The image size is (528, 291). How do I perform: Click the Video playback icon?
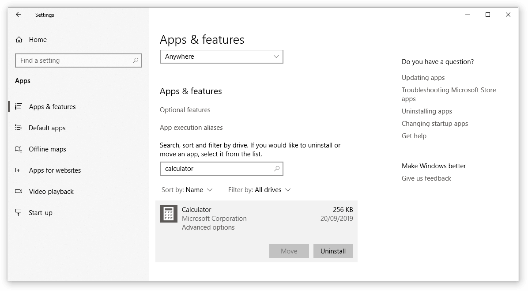point(19,191)
